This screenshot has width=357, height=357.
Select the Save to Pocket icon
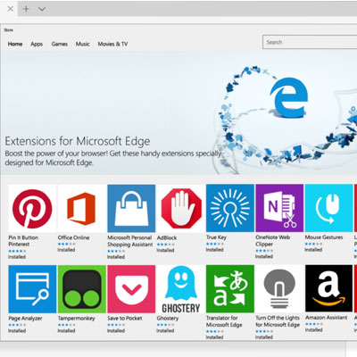tap(131, 289)
